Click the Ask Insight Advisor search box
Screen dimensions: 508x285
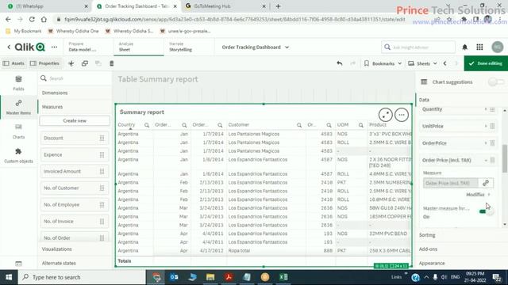tap(418, 47)
